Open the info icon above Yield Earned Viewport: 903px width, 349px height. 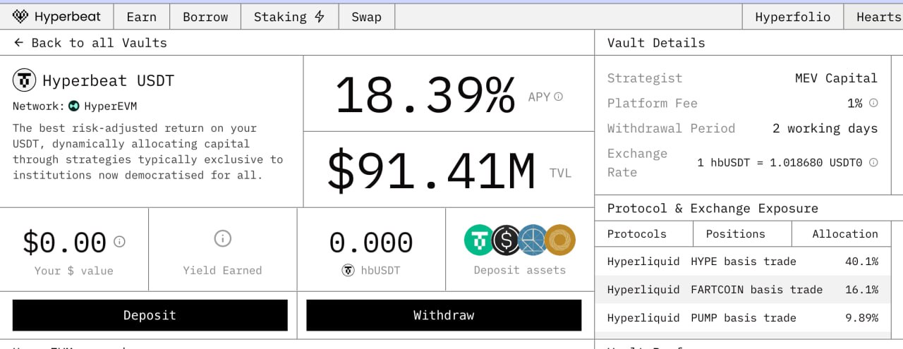pyautogui.click(x=222, y=238)
